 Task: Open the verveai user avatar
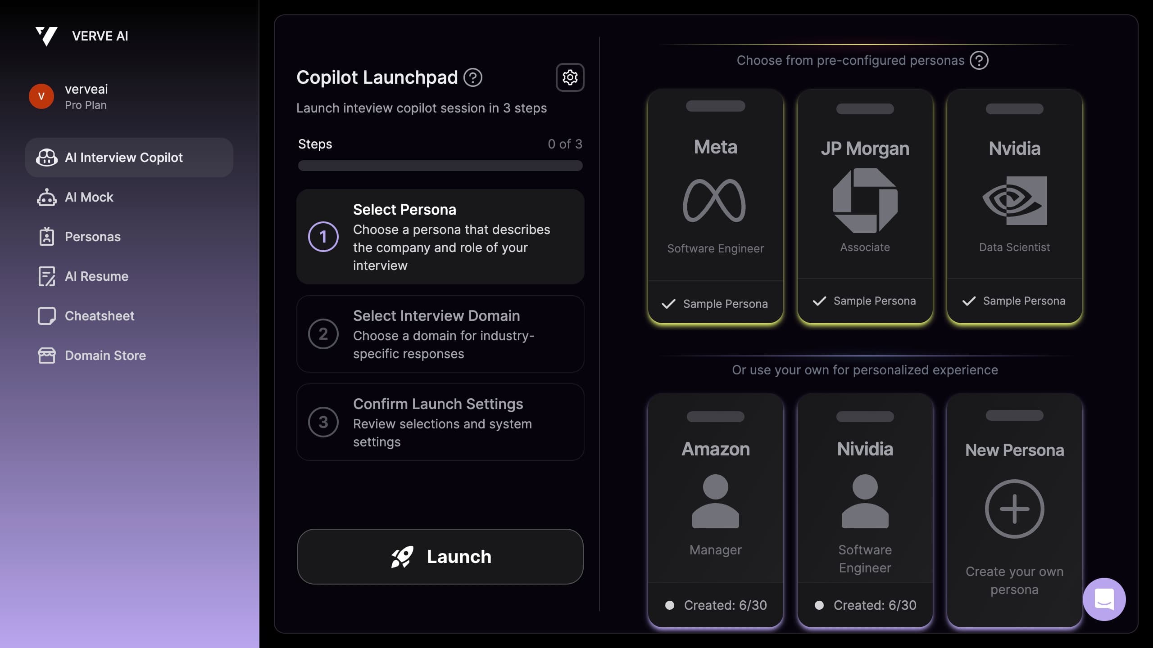(41, 96)
